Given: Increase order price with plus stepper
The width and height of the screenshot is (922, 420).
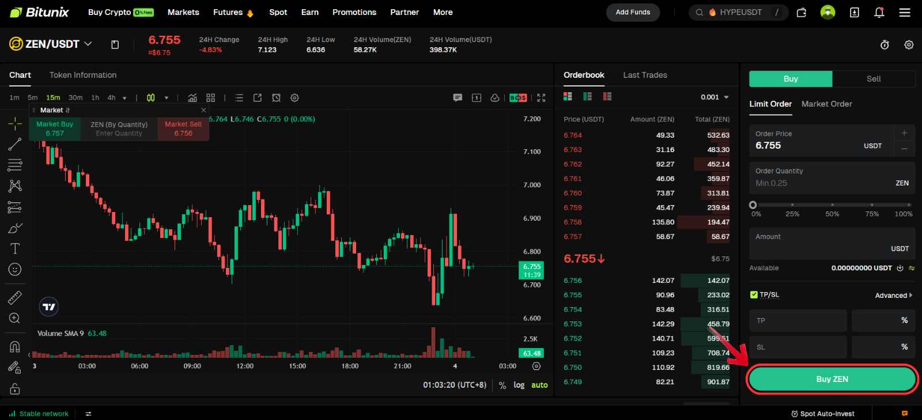Looking at the screenshot, I should [x=904, y=133].
